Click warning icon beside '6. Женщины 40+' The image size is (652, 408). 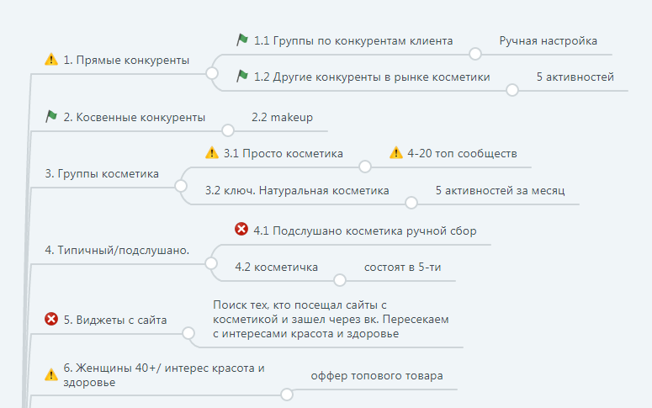tap(51, 375)
